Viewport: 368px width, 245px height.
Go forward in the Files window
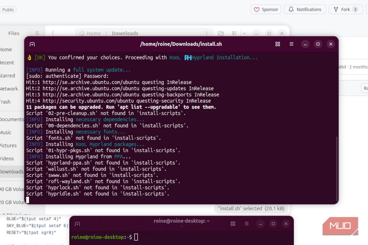click(x=67, y=33)
